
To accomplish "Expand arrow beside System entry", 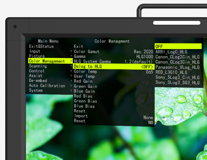I will point(71,90).
